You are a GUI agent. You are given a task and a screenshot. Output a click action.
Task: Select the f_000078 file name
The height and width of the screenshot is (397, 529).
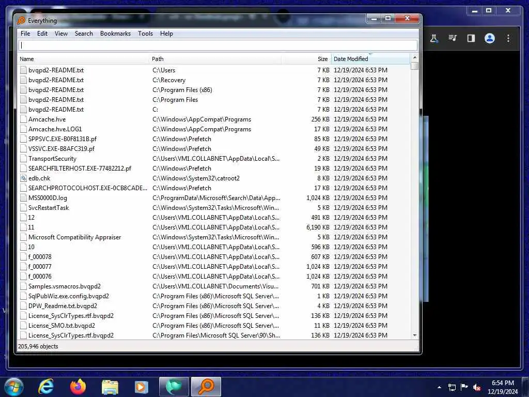click(x=40, y=257)
